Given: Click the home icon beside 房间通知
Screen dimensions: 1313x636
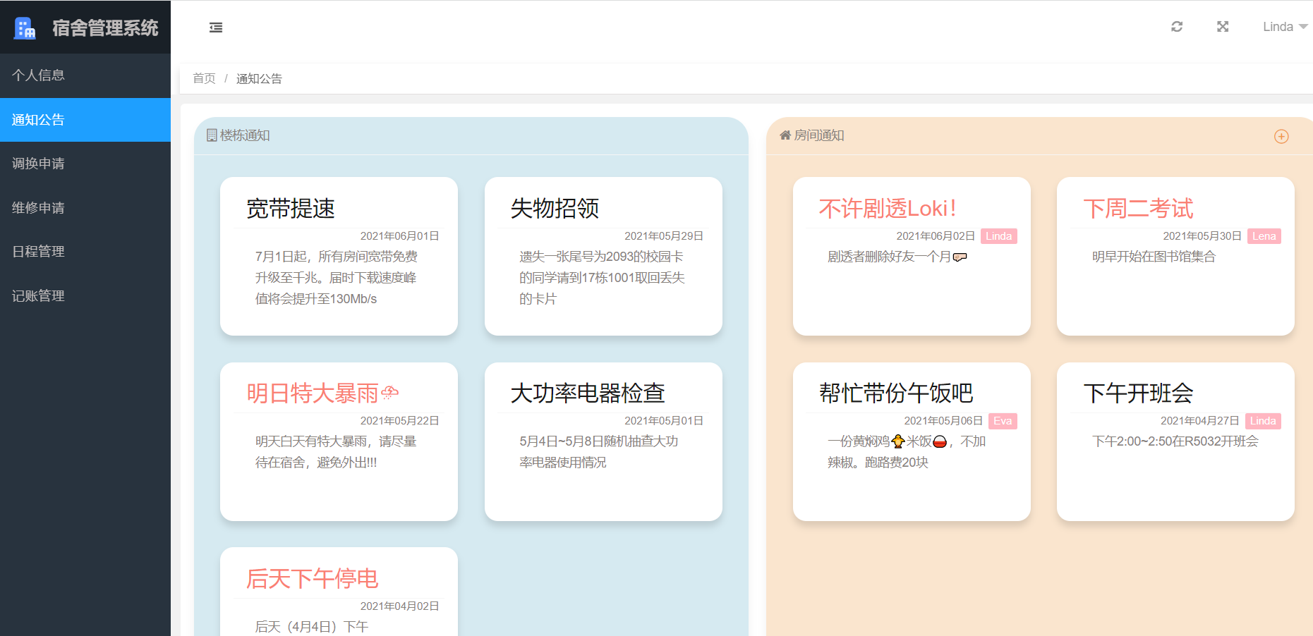Looking at the screenshot, I should [785, 135].
